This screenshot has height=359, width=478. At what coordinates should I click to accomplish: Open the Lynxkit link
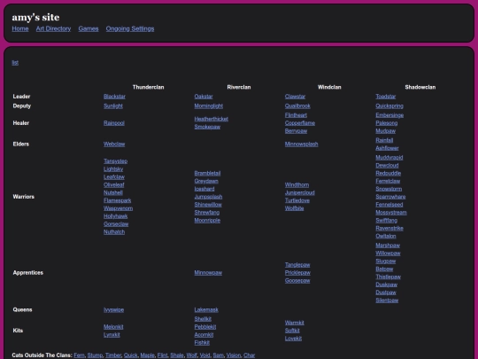pyautogui.click(x=112, y=335)
